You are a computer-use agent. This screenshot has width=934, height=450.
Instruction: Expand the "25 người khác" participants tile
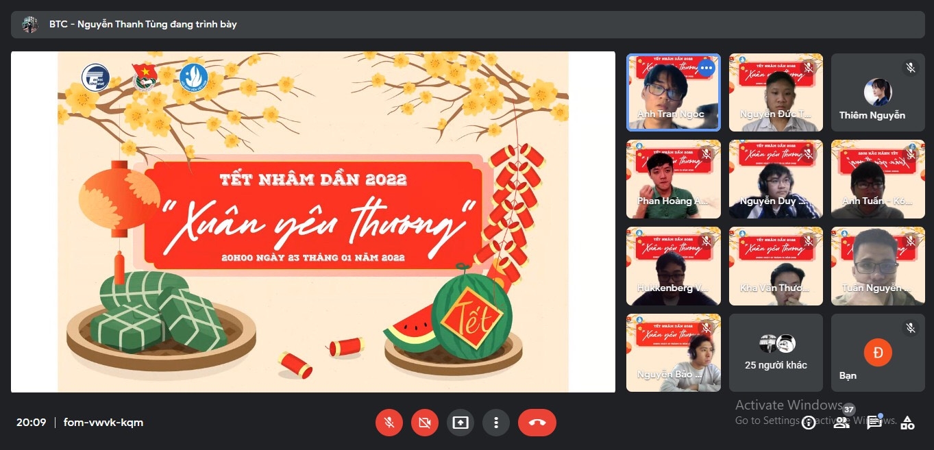tap(776, 353)
